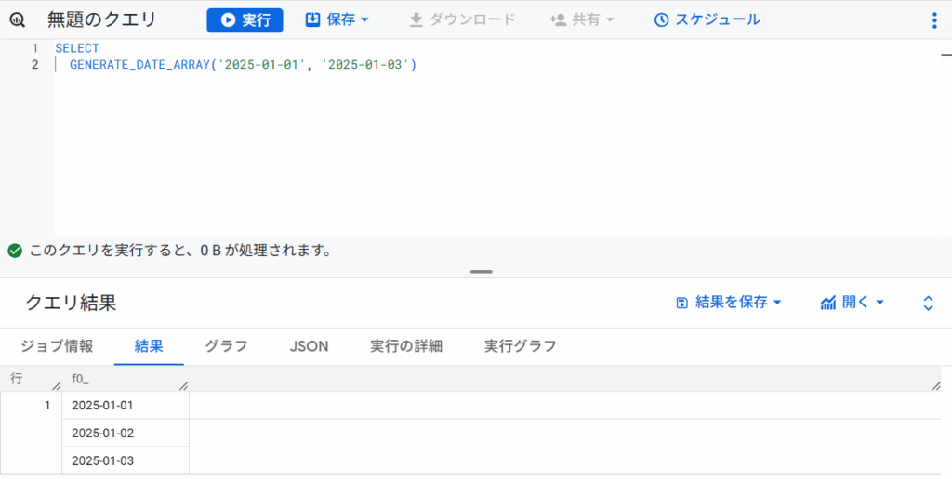Click line number 1 in the editor gutter

pos(34,48)
